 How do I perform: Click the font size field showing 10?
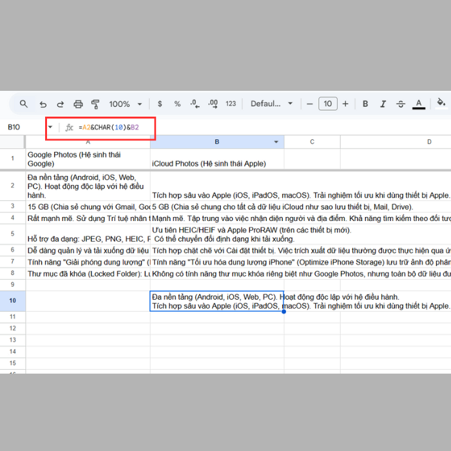(x=328, y=104)
